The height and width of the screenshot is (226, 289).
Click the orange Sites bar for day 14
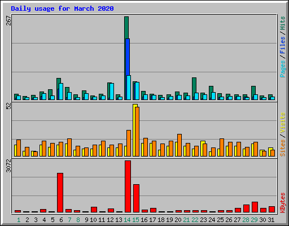click(129, 143)
